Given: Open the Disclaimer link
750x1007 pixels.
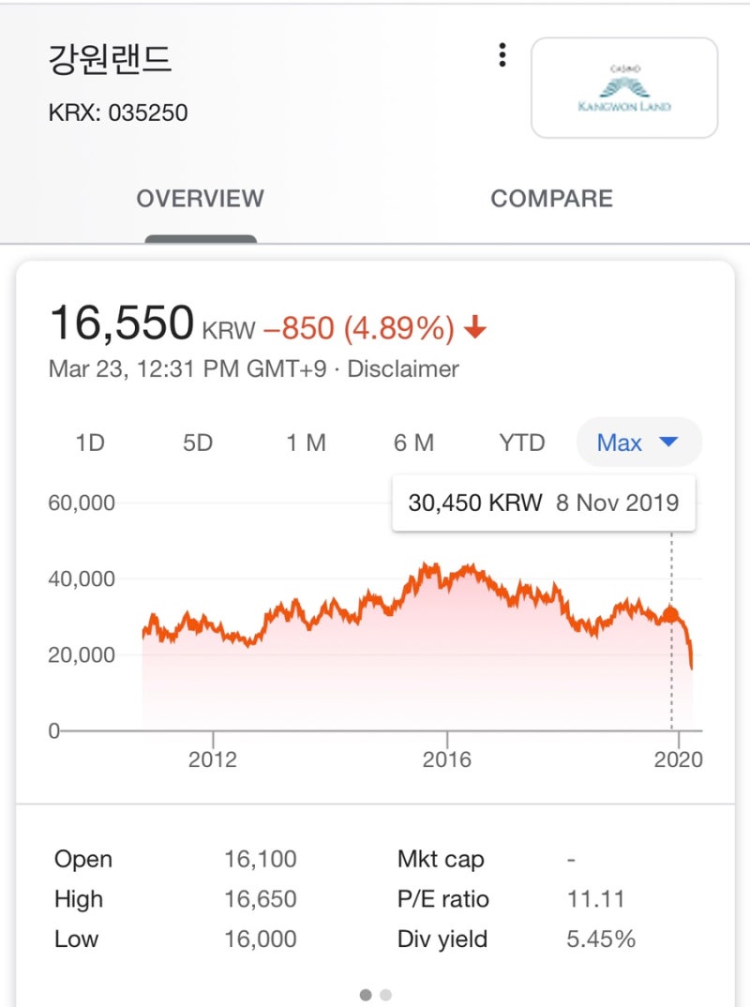Looking at the screenshot, I should coord(403,368).
